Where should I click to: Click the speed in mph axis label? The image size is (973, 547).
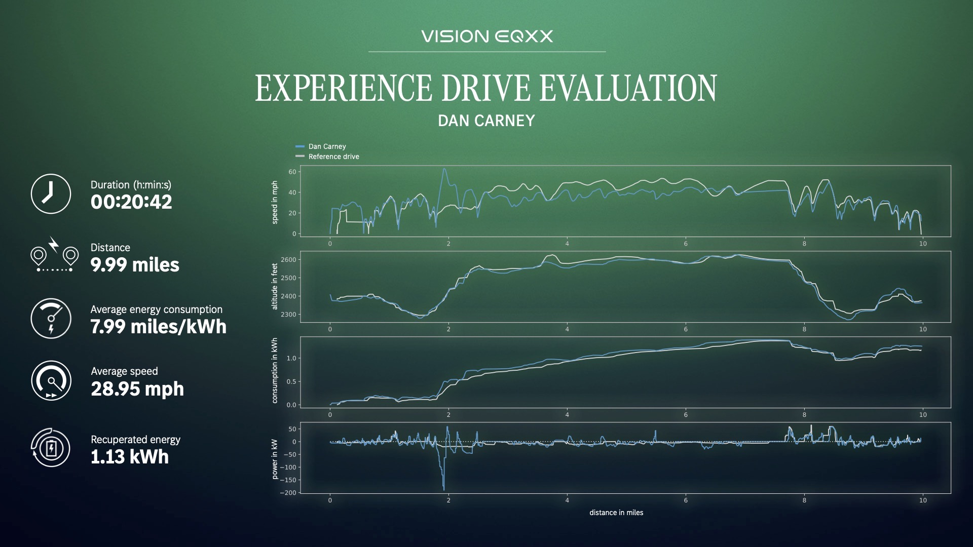click(275, 202)
